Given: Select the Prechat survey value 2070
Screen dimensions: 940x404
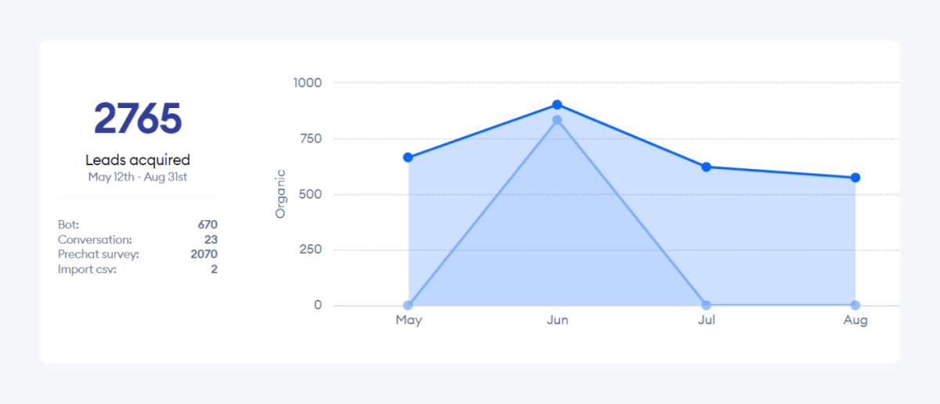Looking at the screenshot, I should [x=204, y=254].
